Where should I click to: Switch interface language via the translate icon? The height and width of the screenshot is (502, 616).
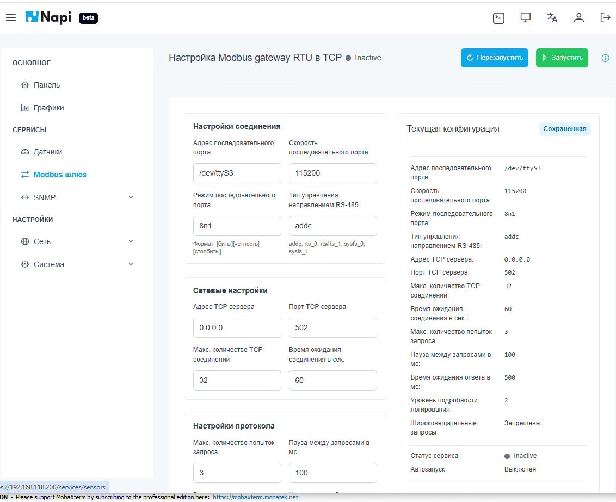tap(552, 17)
